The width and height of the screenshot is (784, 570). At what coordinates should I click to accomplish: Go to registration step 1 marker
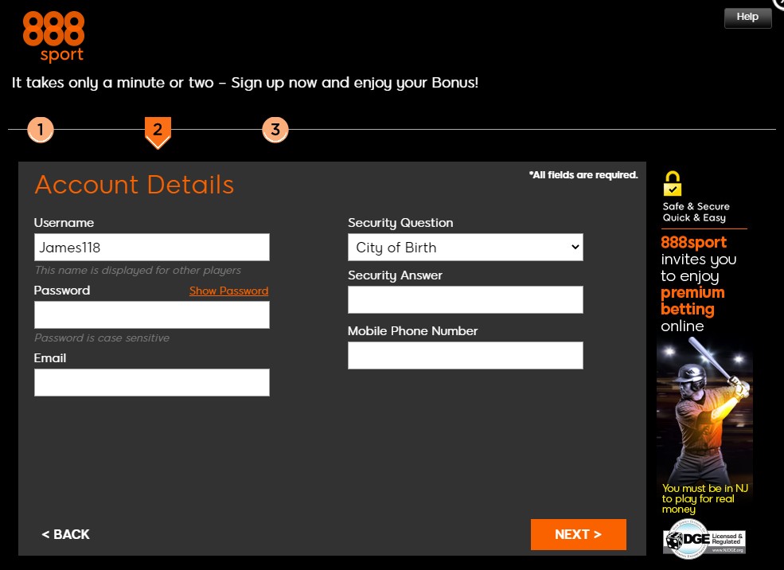click(x=41, y=130)
